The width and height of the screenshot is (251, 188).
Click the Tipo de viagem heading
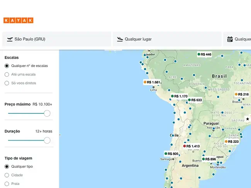pos(19,158)
